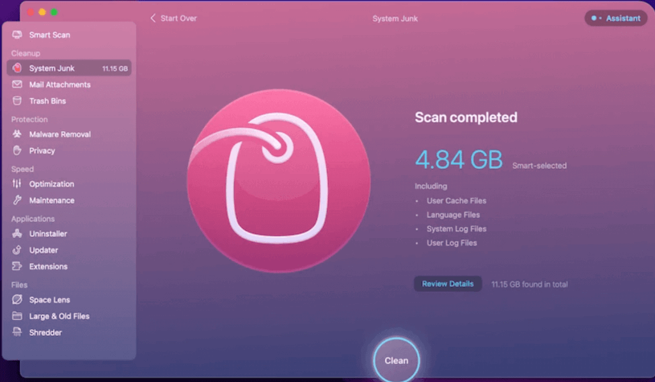Go to Updater module
The height and width of the screenshot is (382, 655).
pyautogui.click(x=69, y=250)
